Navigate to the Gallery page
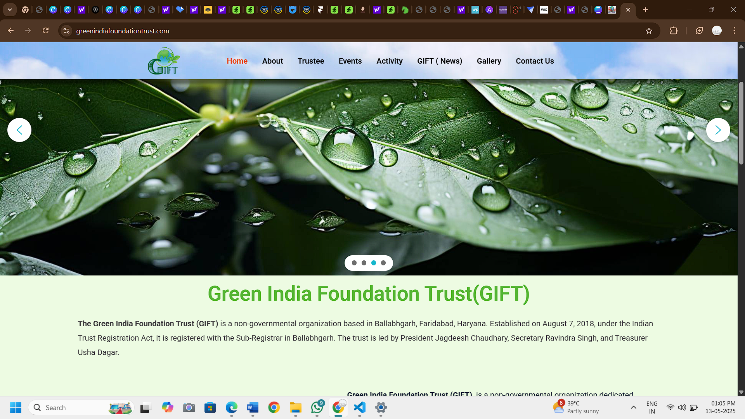The image size is (745, 419). pyautogui.click(x=489, y=61)
